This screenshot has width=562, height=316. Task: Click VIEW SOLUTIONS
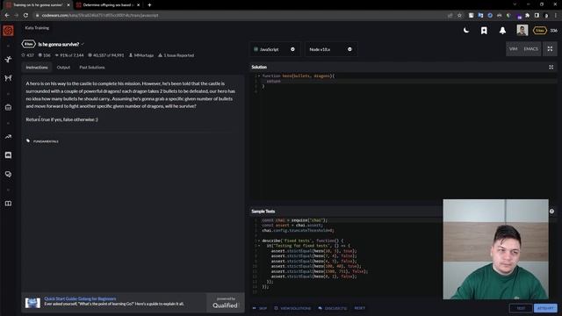click(292, 308)
